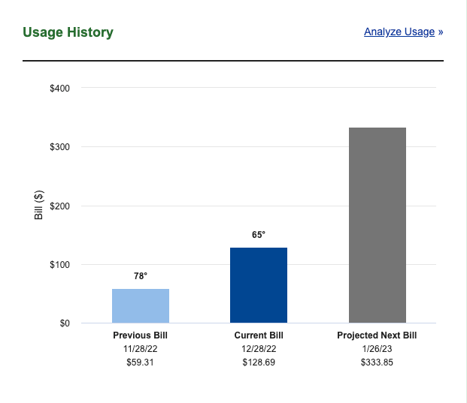Click the $400 y-axis label

tap(59, 89)
